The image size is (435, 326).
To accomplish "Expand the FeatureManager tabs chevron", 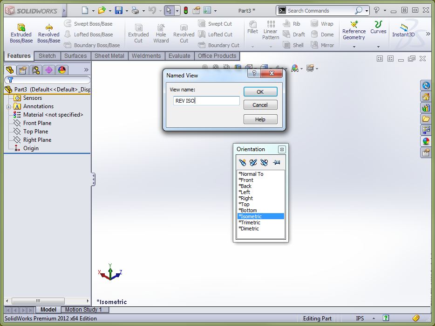I will tap(86, 70).
